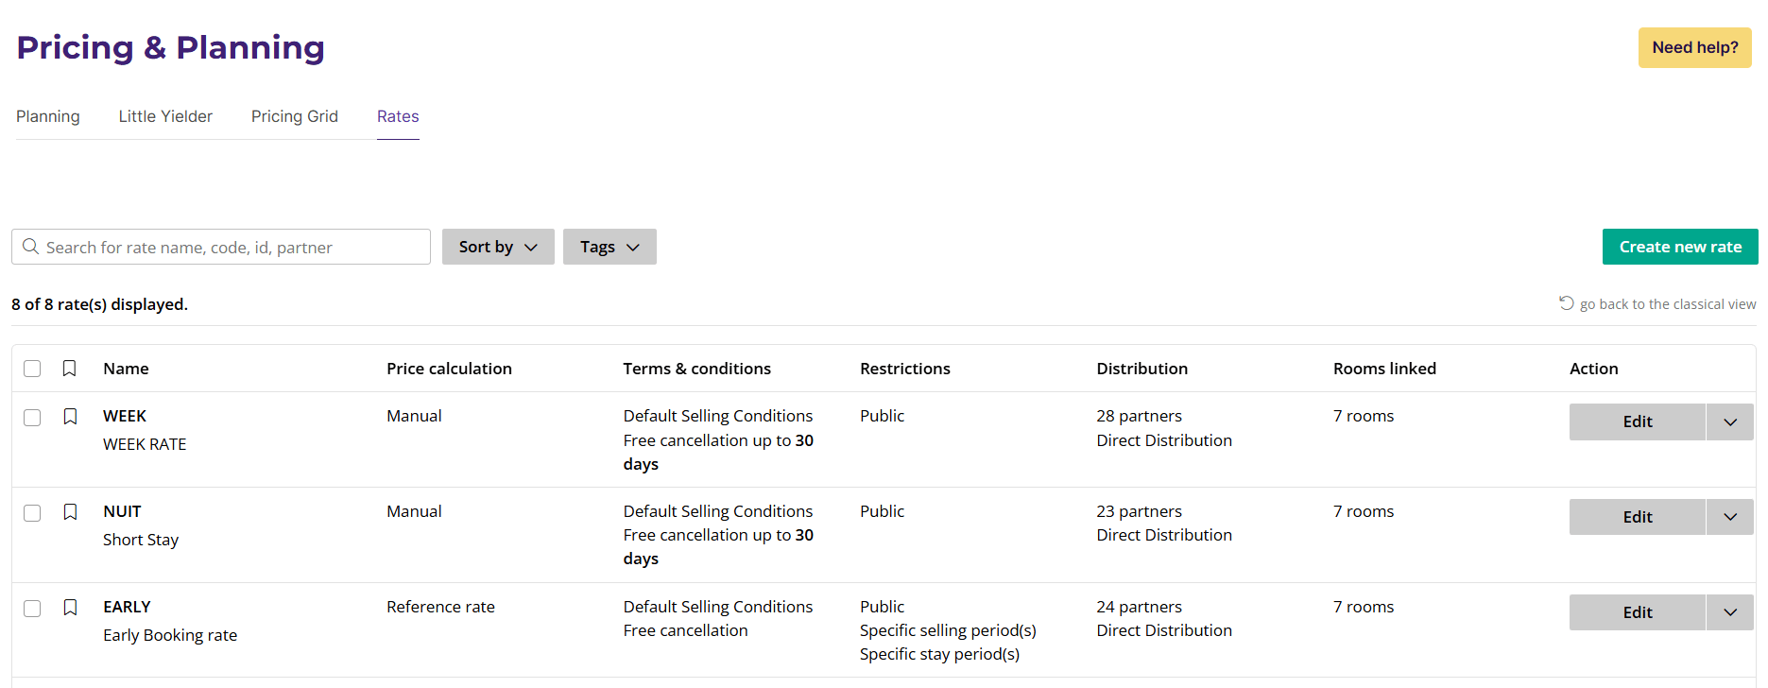Click the Create new rate button
The image size is (1768, 688).
[1679, 247]
